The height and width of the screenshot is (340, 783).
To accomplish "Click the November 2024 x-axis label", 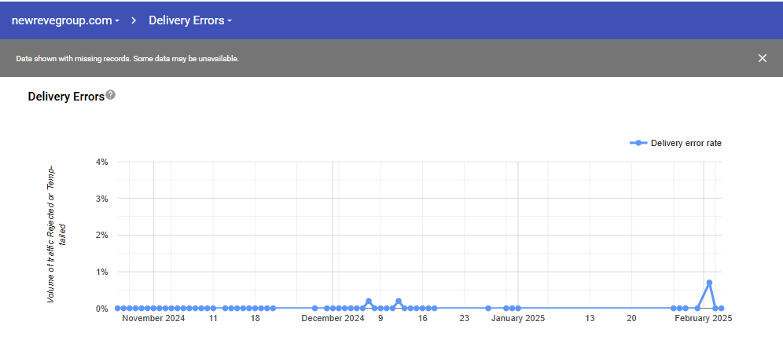I will [153, 319].
